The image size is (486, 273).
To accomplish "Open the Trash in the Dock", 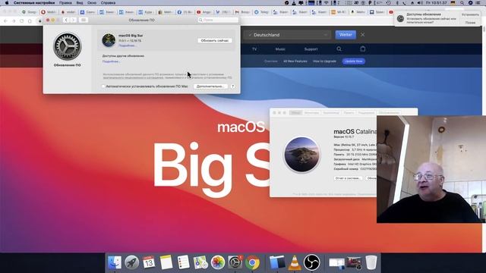I will tap(371, 262).
